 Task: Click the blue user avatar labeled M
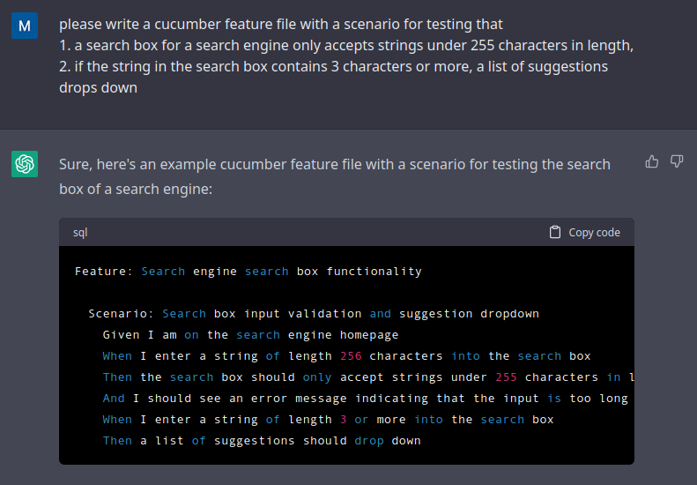tap(25, 26)
